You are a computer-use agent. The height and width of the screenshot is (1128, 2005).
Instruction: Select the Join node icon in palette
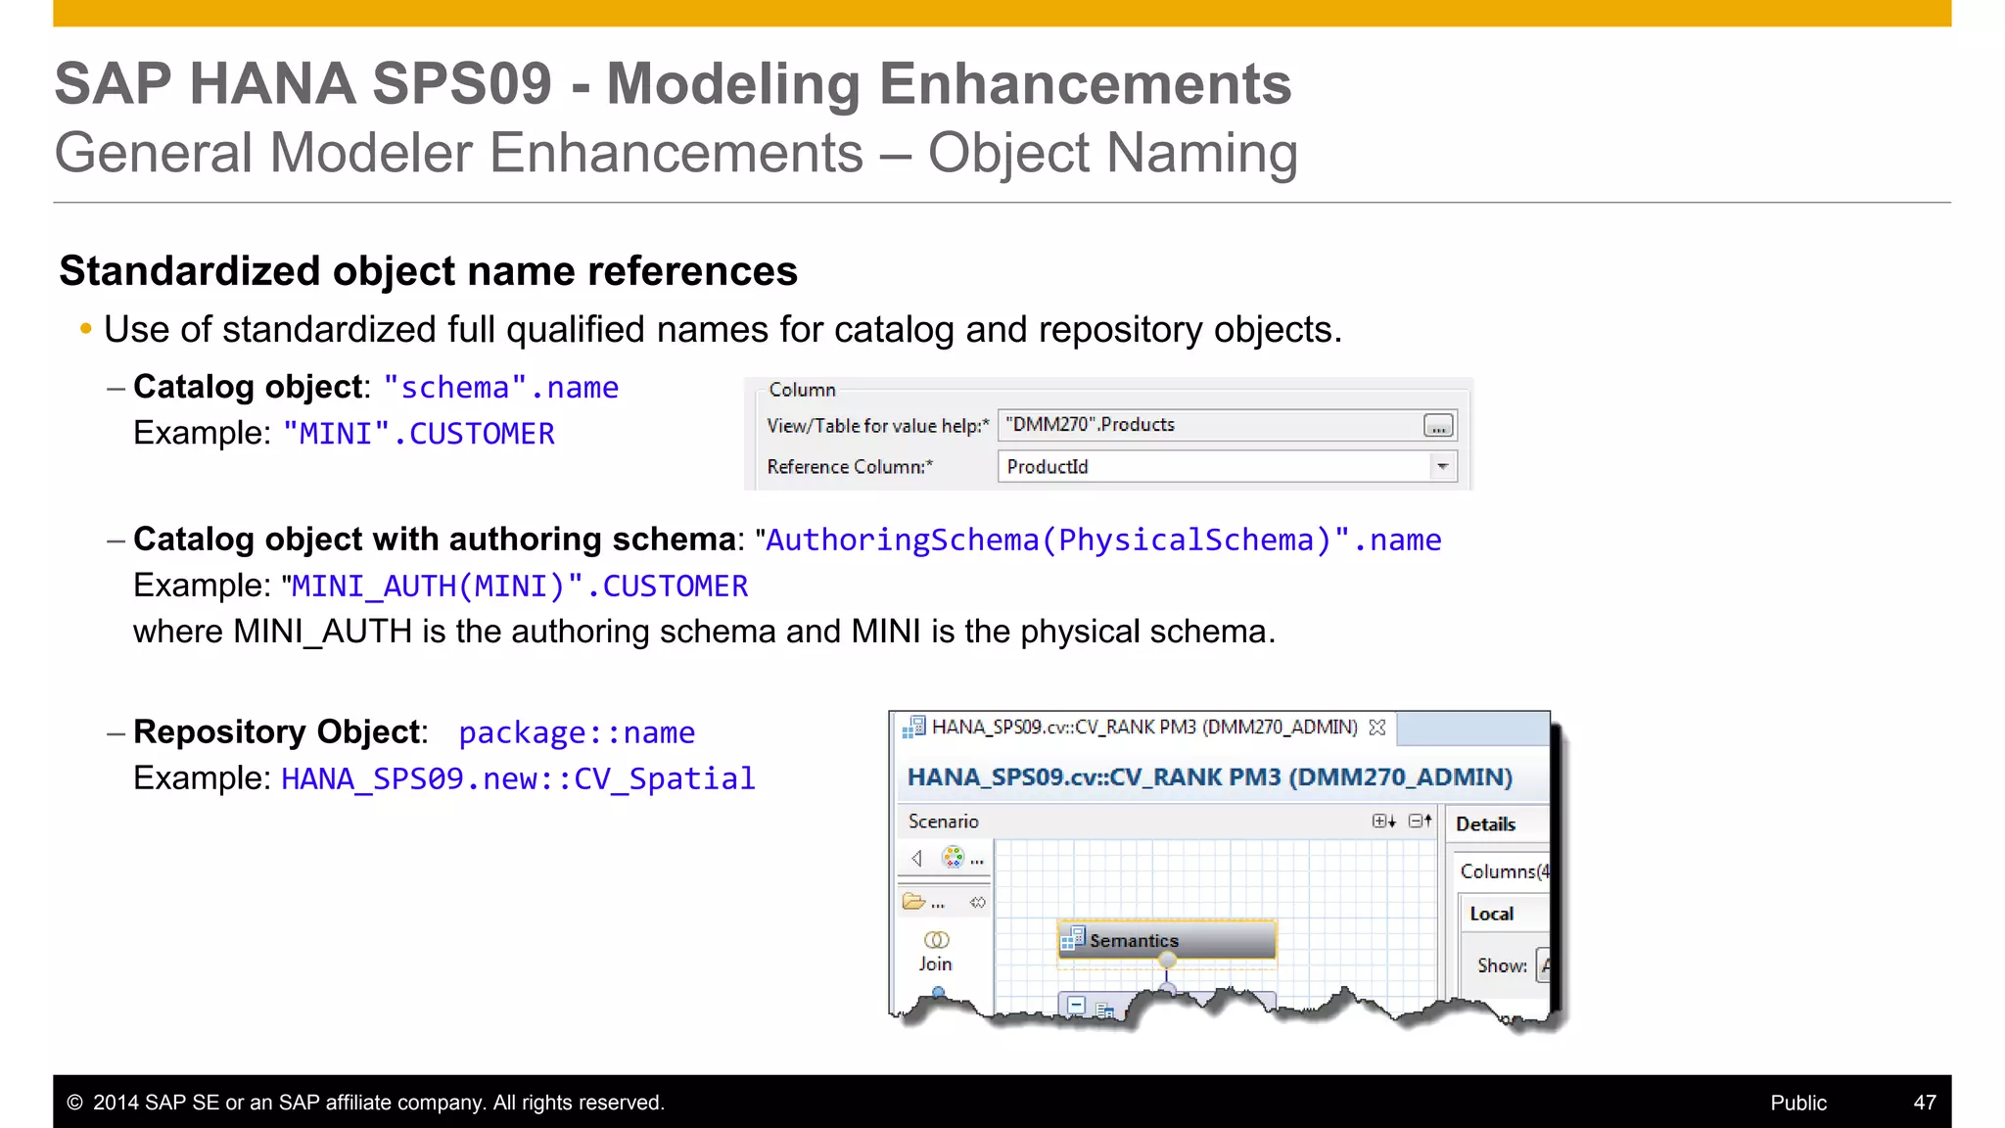pos(936,940)
